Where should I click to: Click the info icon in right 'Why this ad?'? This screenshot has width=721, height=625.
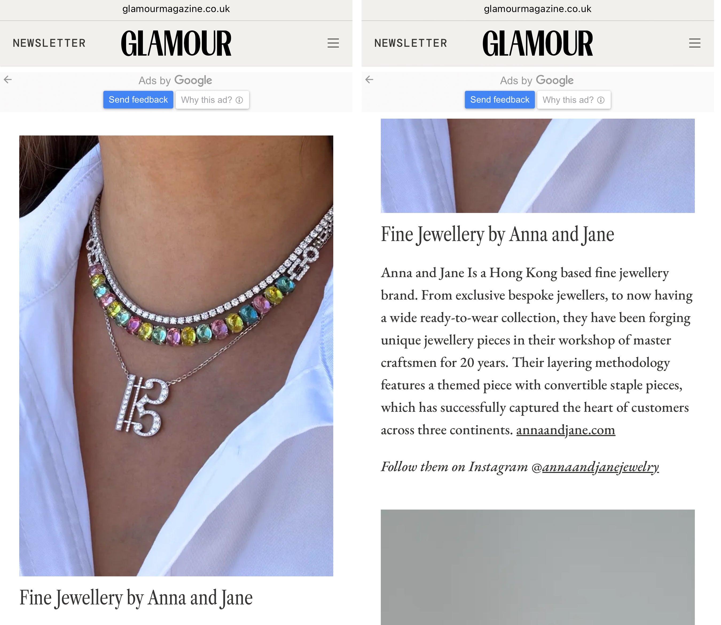click(x=601, y=100)
